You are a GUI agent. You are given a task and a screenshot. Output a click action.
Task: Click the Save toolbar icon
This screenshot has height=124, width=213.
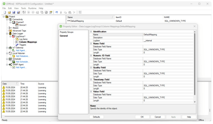(x=14, y=12)
